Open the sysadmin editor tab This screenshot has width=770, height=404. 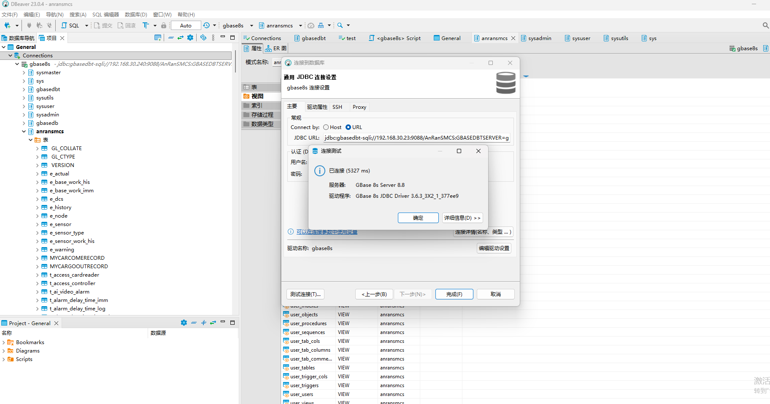536,38
